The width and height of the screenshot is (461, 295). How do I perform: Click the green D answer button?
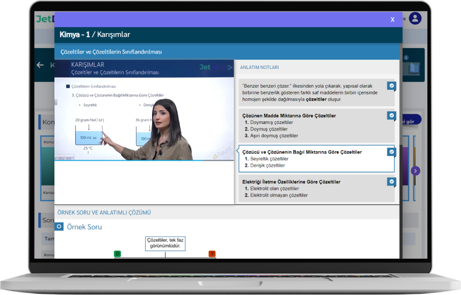[117, 254]
